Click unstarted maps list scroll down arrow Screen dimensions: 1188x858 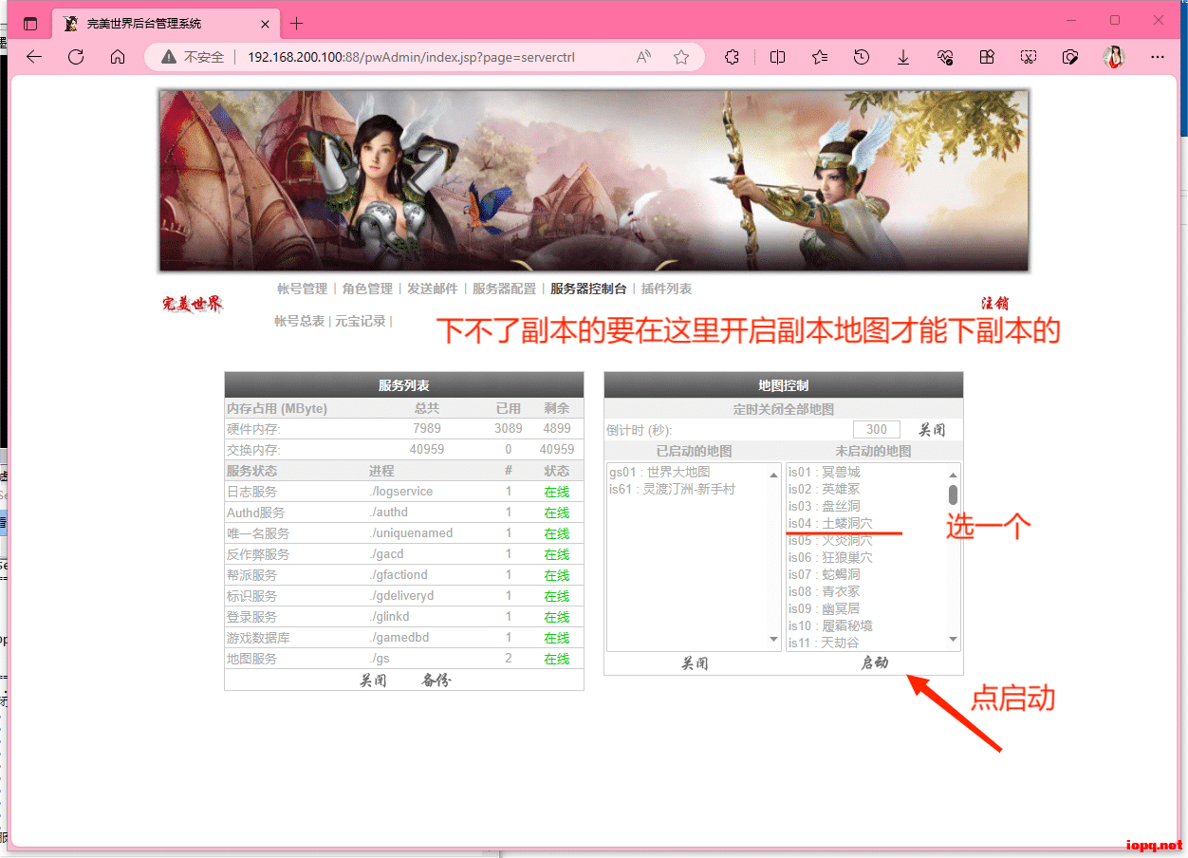coord(953,641)
